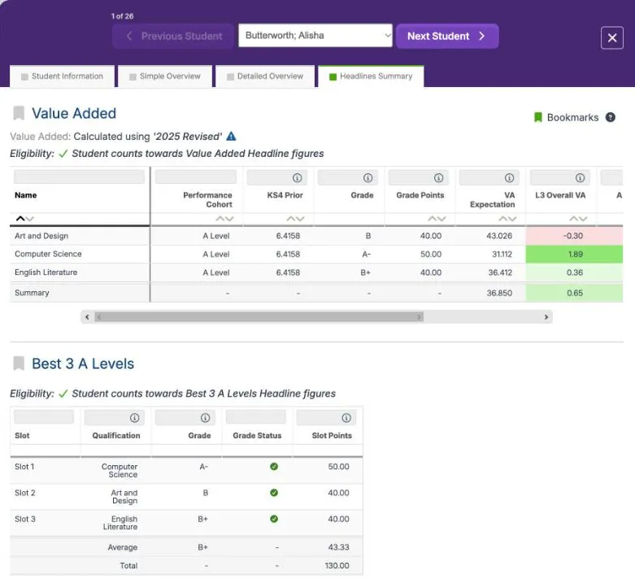Sort by Grade Points column arrows

point(437,219)
